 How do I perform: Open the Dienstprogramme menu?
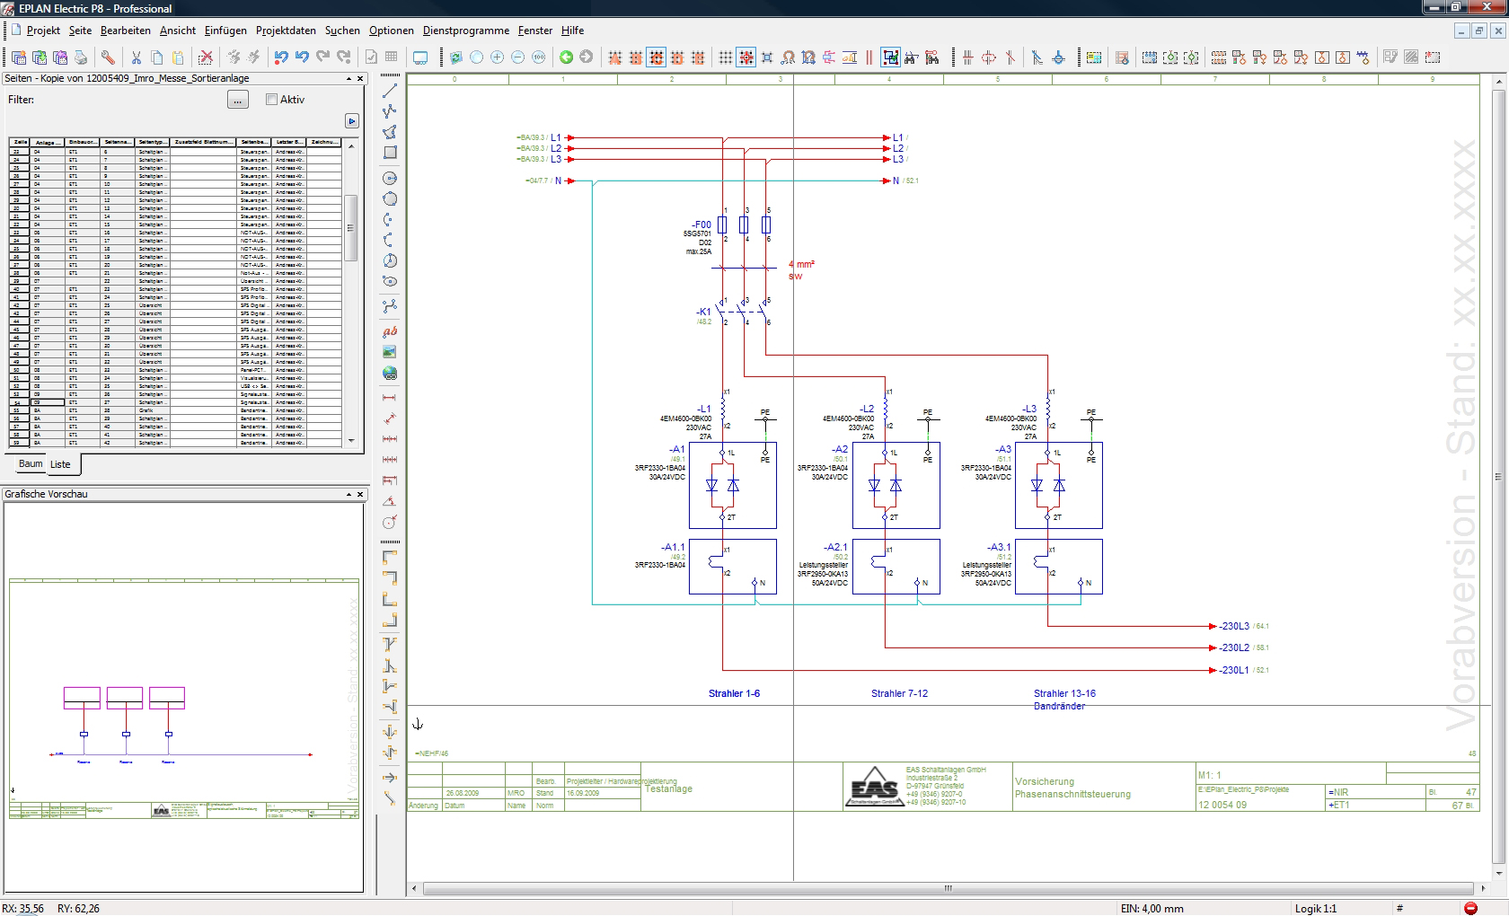(465, 31)
